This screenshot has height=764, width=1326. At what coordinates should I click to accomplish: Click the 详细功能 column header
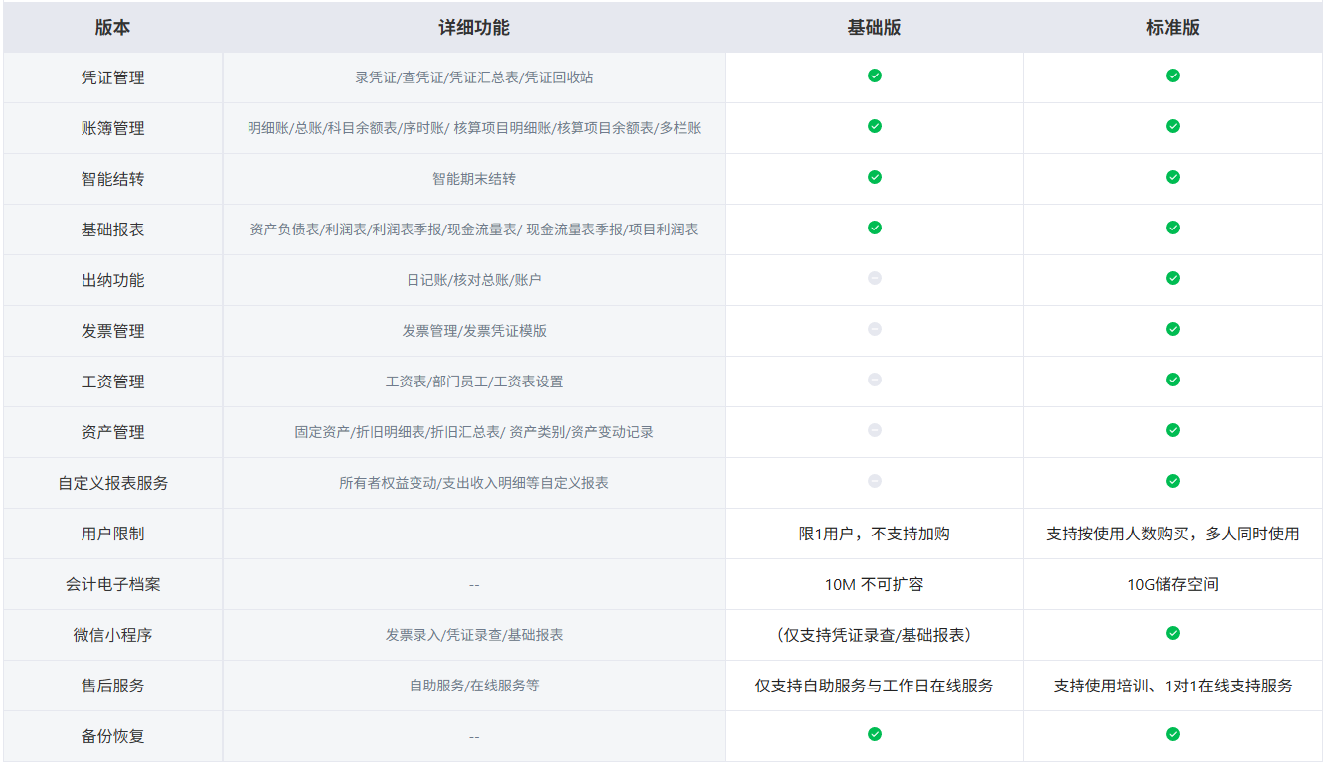coord(473,28)
